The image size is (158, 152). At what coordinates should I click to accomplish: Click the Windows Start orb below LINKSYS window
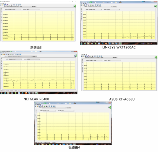click(x=82, y=44)
